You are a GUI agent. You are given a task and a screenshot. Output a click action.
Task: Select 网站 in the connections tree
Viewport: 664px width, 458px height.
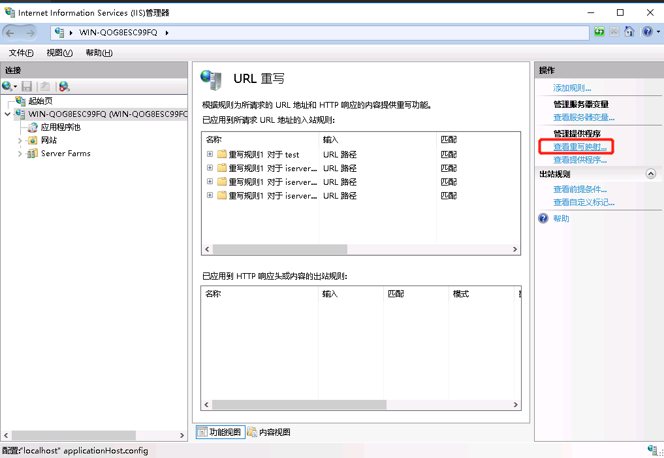tap(49, 140)
